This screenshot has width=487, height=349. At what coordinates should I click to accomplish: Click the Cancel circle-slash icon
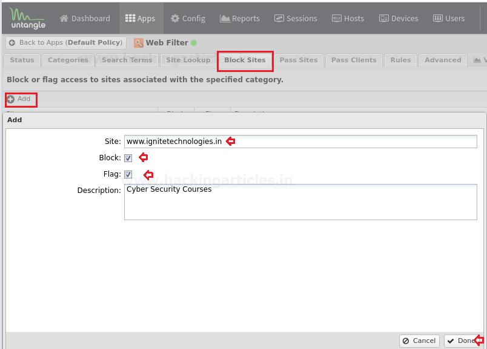[x=406, y=341]
